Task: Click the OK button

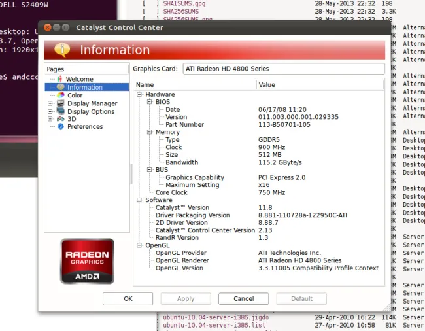Action: click(x=127, y=298)
